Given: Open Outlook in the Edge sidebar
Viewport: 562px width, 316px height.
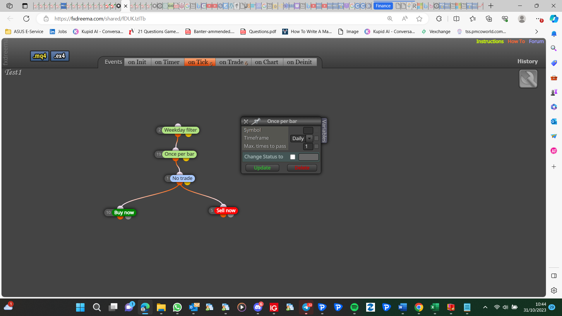Looking at the screenshot, I should (554, 121).
